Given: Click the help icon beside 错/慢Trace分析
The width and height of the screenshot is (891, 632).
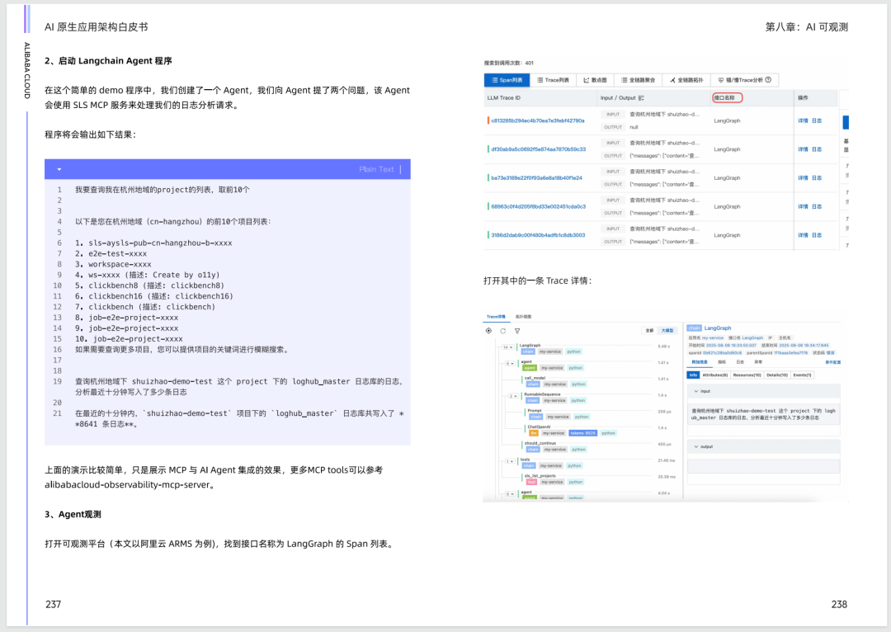Looking at the screenshot, I should [768, 80].
